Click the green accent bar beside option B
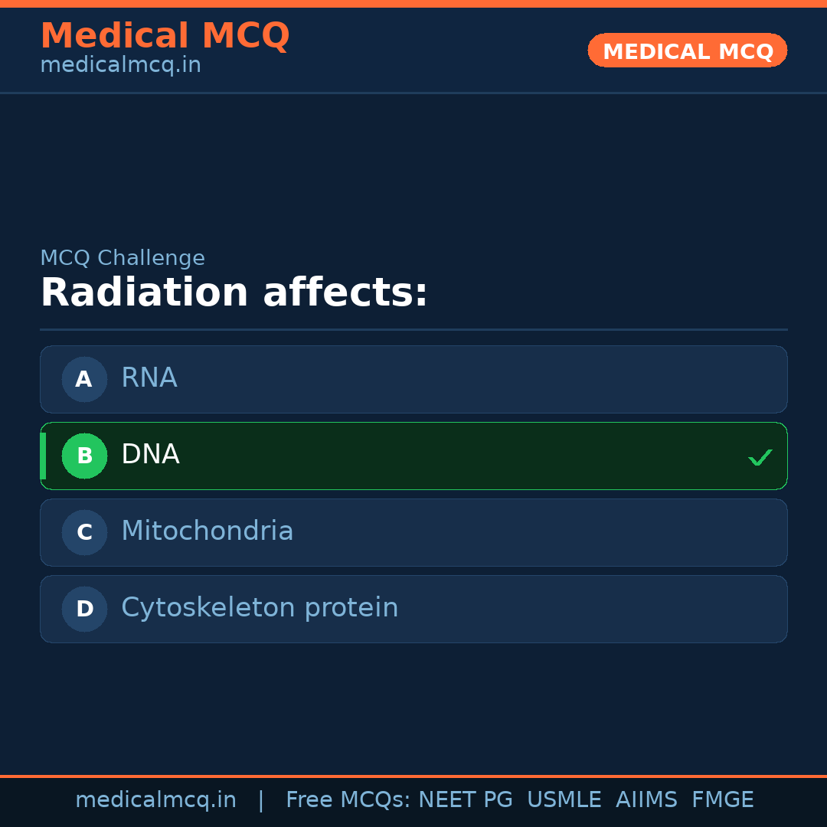This screenshot has width=827, height=827. [x=43, y=456]
